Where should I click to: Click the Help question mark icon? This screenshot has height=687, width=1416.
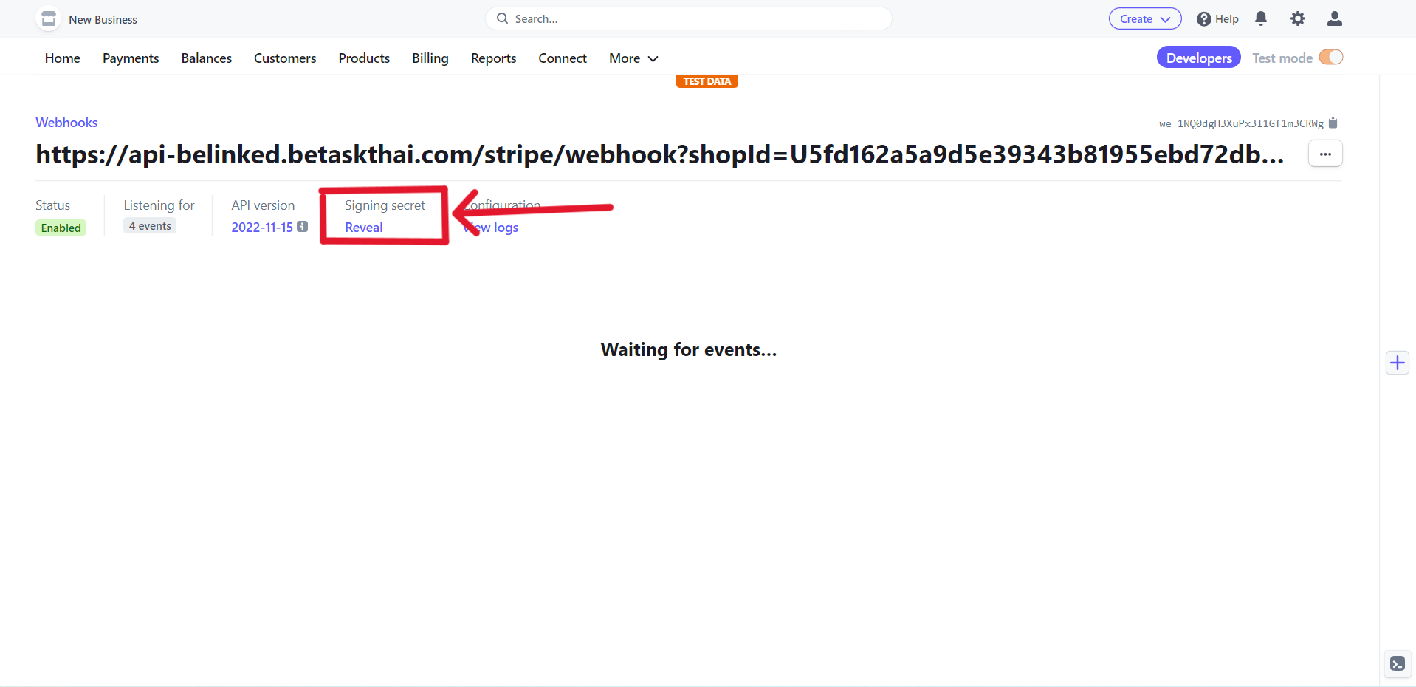(x=1204, y=19)
